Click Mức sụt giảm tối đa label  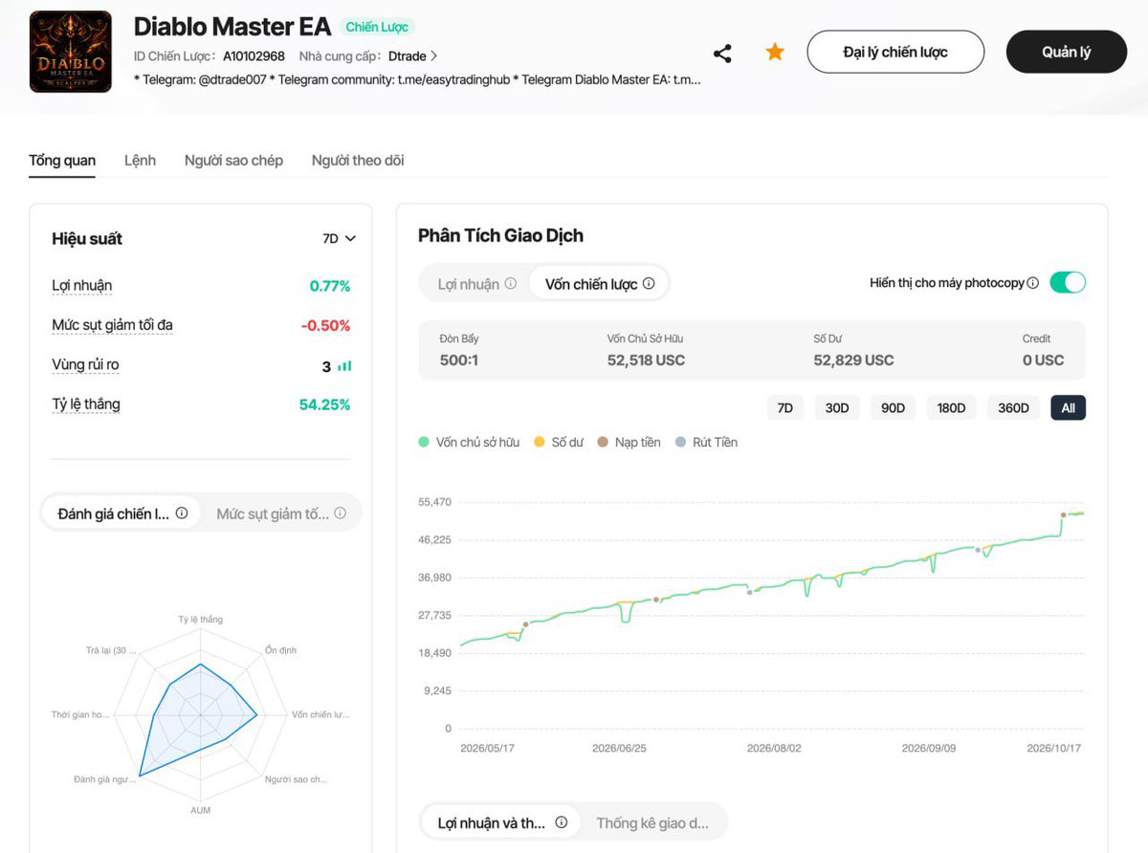pos(112,325)
